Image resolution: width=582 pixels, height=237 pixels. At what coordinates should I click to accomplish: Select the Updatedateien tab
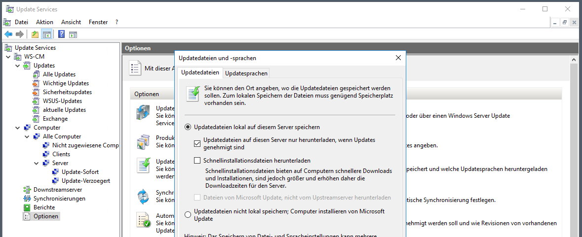pos(200,72)
